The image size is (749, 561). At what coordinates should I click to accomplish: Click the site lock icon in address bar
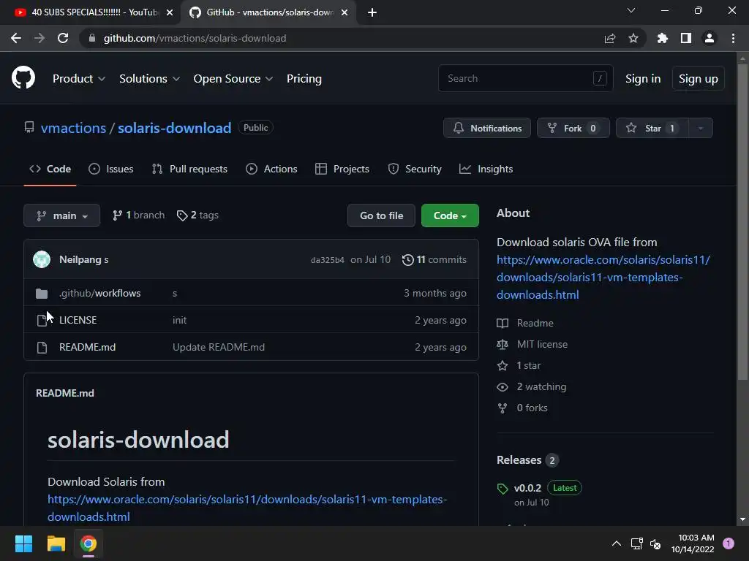click(92, 38)
